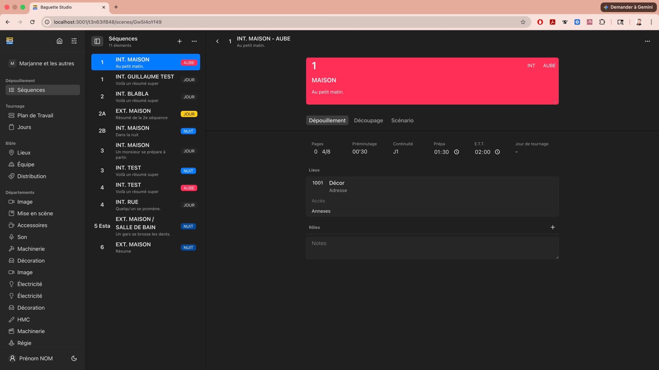Switch to the Découpage tab
The image size is (659, 370).
[368, 121]
